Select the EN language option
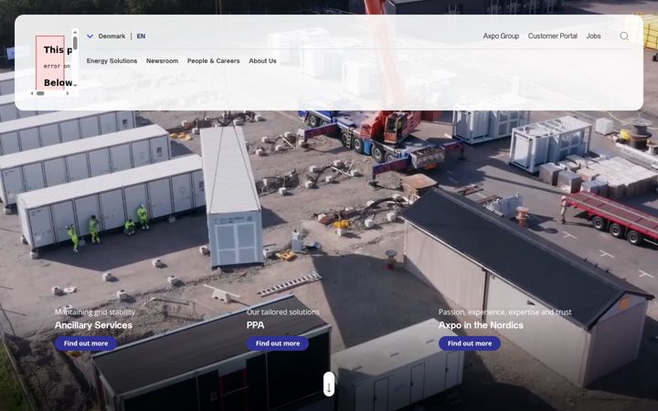 (x=141, y=36)
